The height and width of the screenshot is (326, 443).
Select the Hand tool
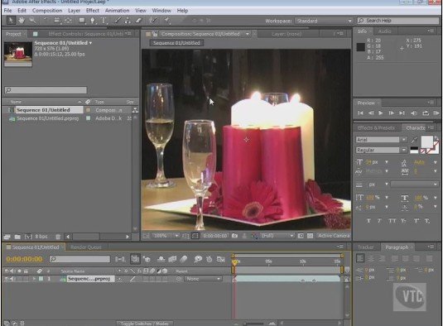[22, 21]
